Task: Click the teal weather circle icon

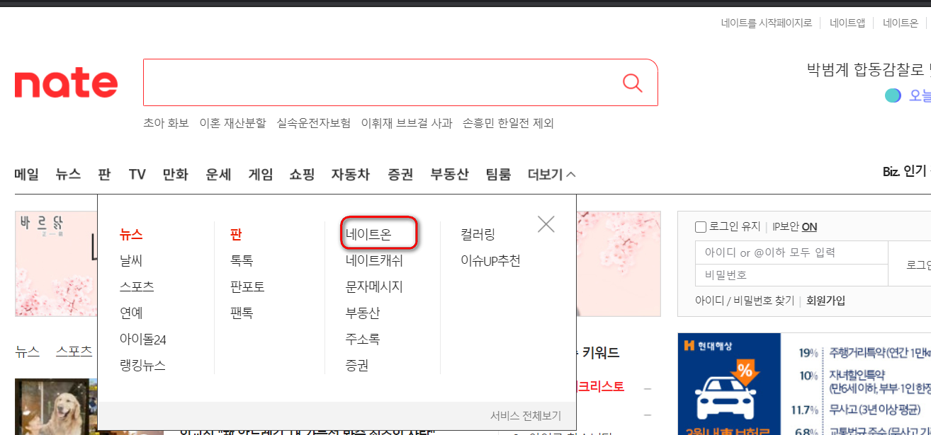Action: (x=893, y=95)
